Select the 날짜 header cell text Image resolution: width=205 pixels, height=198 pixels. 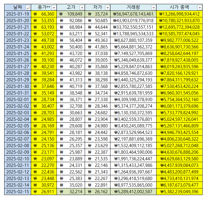point(18,7)
